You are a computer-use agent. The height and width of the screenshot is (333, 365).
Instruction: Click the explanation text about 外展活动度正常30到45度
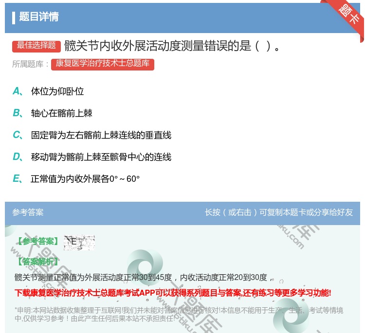click(x=144, y=278)
